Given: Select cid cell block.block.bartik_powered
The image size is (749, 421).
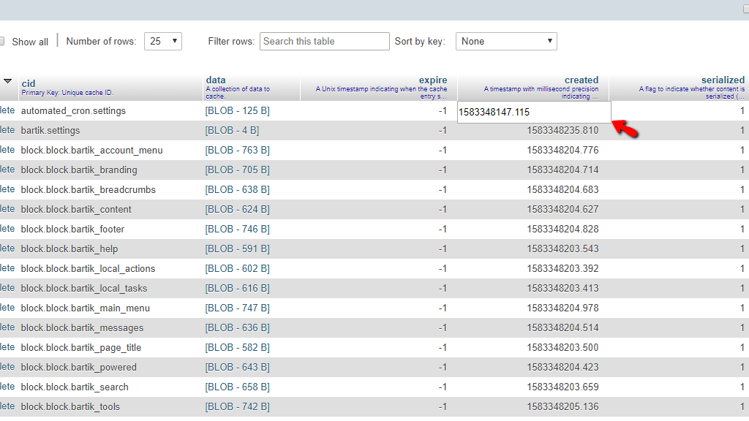Looking at the screenshot, I should click(79, 367).
